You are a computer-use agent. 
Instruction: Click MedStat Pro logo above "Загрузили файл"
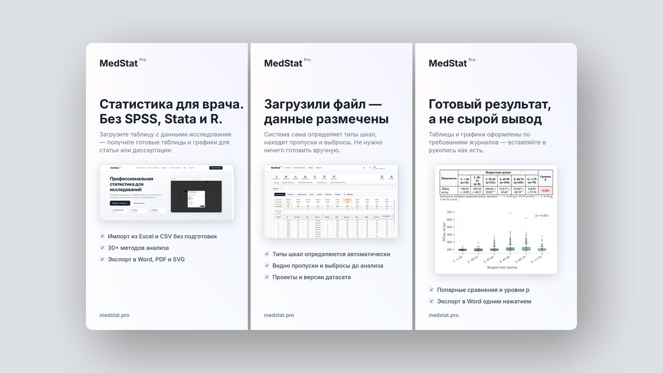click(287, 63)
